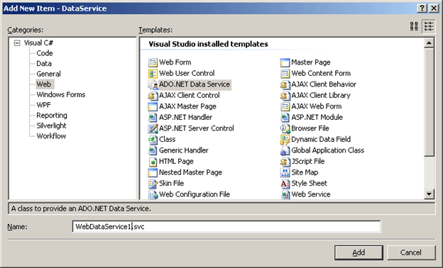
Task: Switch templates to large icons view
Action: [x=414, y=26]
